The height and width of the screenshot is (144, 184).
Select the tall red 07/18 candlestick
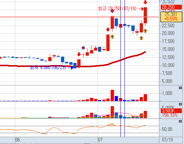[x=145, y=15]
